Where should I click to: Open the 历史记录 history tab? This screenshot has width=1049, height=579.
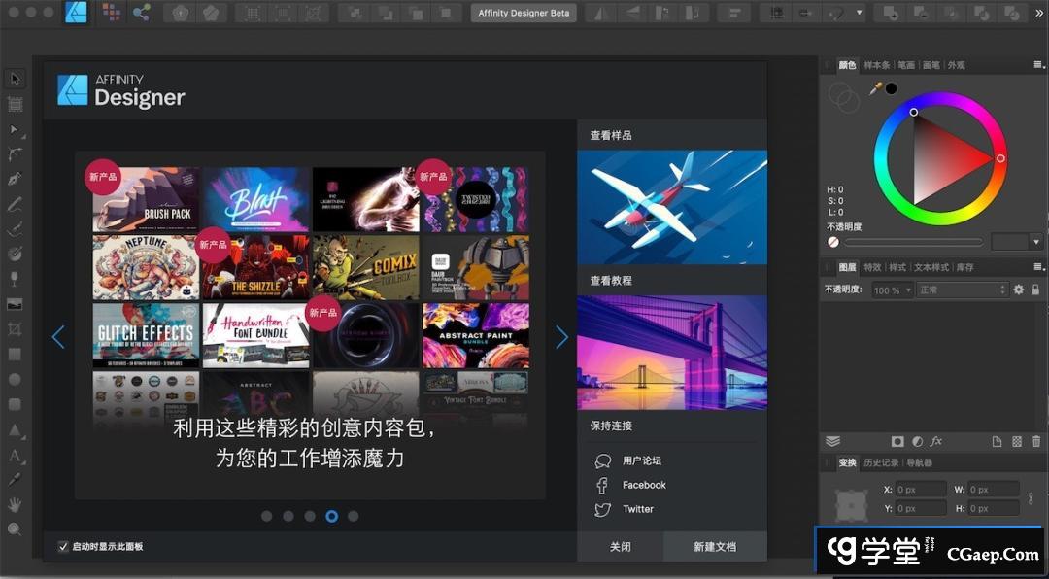[x=882, y=462]
